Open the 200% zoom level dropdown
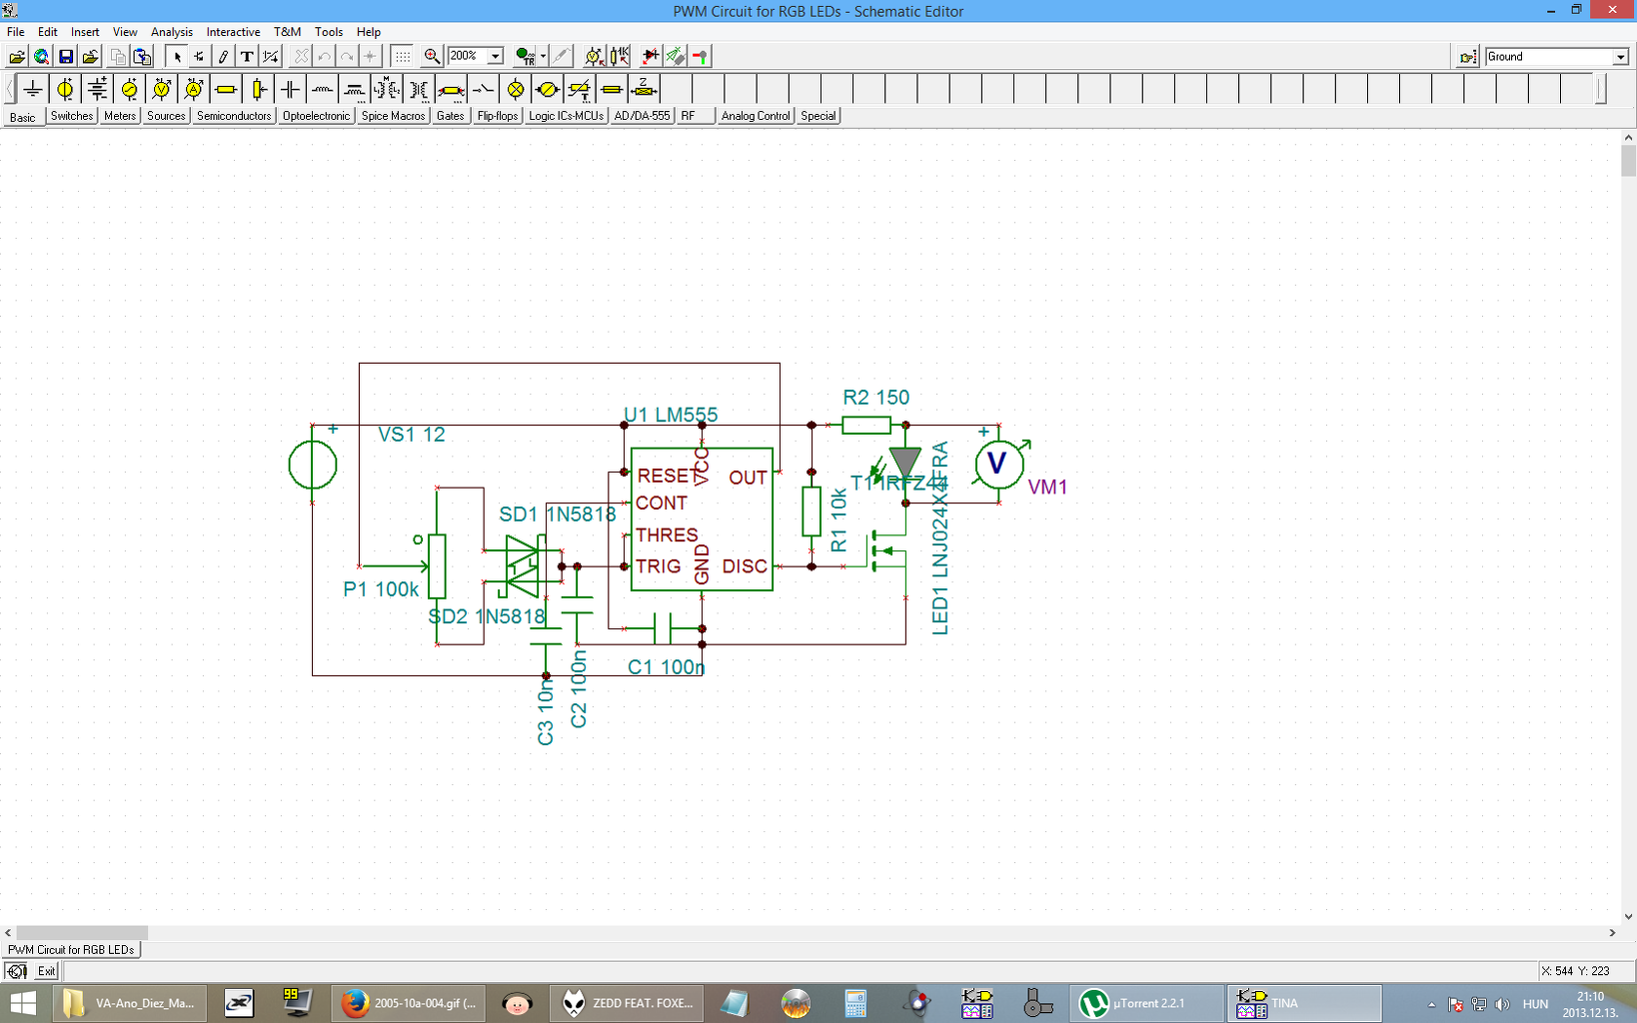Viewport: 1637px width, 1023px height. click(x=495, y=57)
